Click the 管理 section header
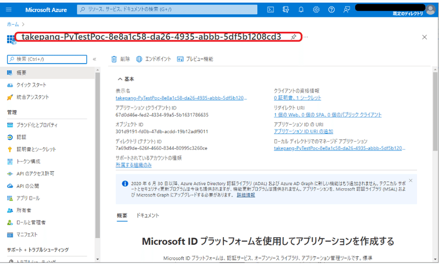The image size is (439, 264). click(12, 113)
